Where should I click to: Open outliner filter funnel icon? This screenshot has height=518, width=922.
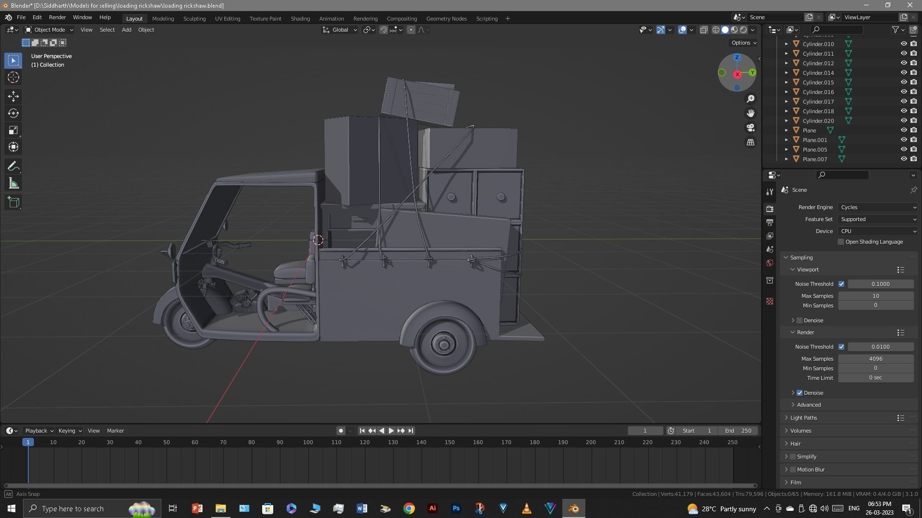tap(896, 30)
